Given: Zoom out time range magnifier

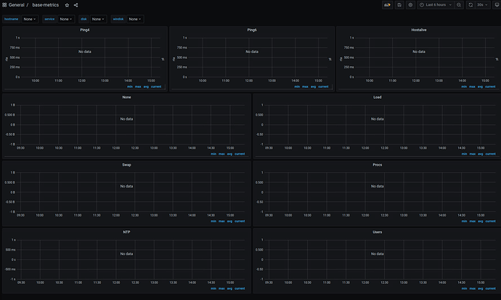Looking at the screenshot, I should [x=459, y=5].
